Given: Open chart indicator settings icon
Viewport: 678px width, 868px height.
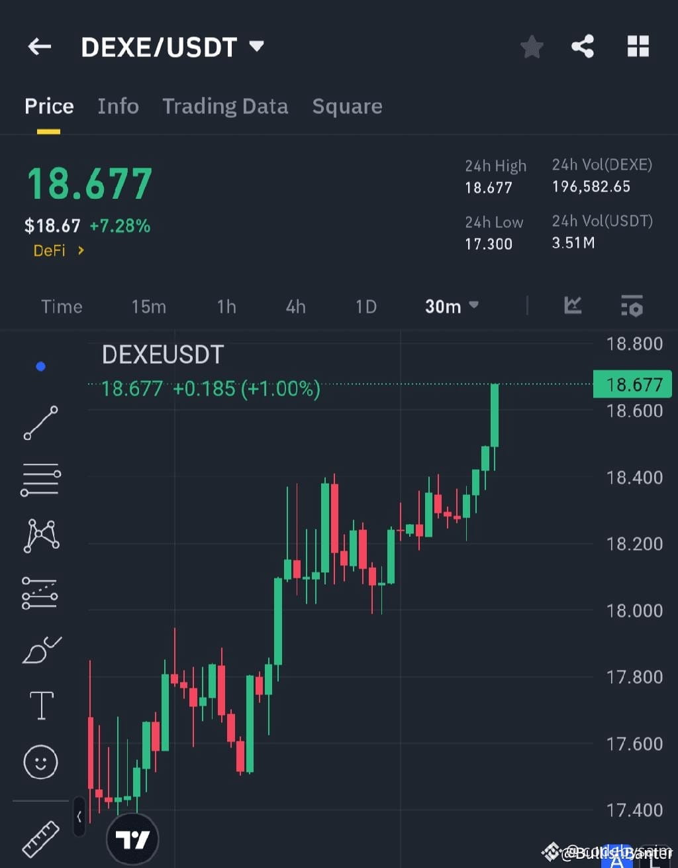Looking at the screenshot, I should coord(632,306).
